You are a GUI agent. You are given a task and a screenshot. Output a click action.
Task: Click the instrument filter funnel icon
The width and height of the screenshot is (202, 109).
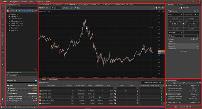pyautogui.click(x=35, y=11)
